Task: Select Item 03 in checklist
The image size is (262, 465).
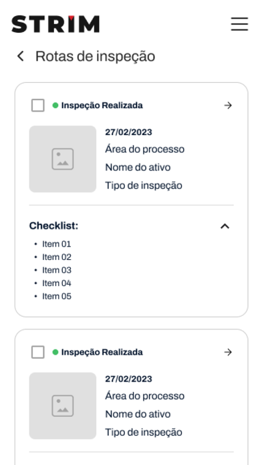Action: point(57,270)
